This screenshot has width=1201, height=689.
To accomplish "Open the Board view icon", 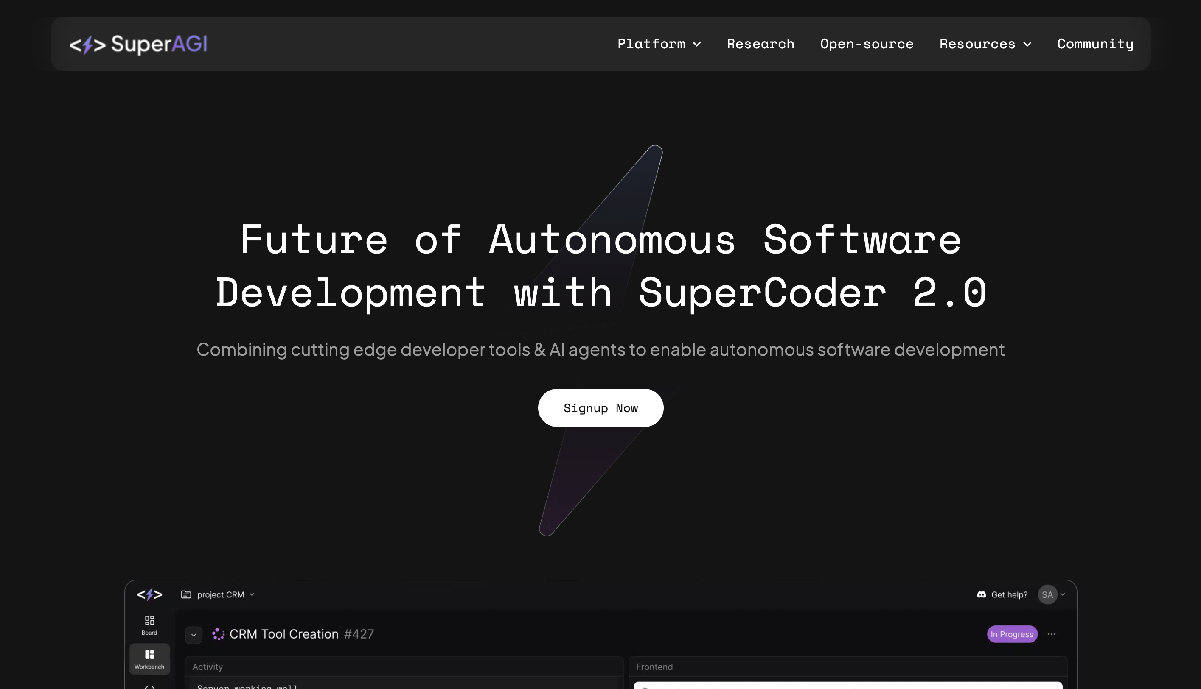I will click(x=149, y=625).
